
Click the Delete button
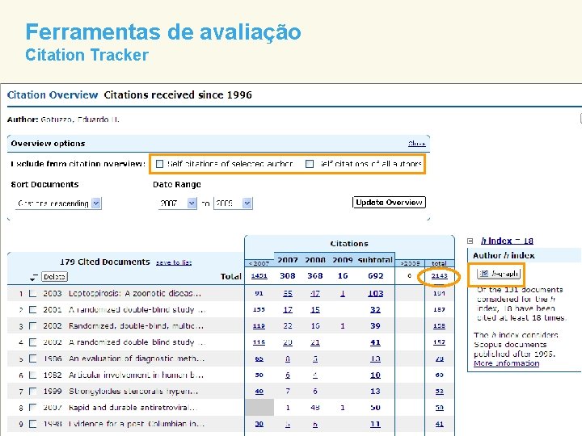(55, 277)
